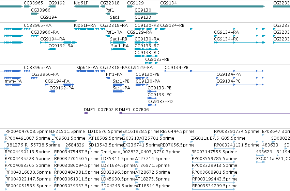Image resolution: width=290 pixels, height=191 pixels.
Task: Click the Klp61F-PA protein label
Action: pyautogui.click(x=87, y=68)
